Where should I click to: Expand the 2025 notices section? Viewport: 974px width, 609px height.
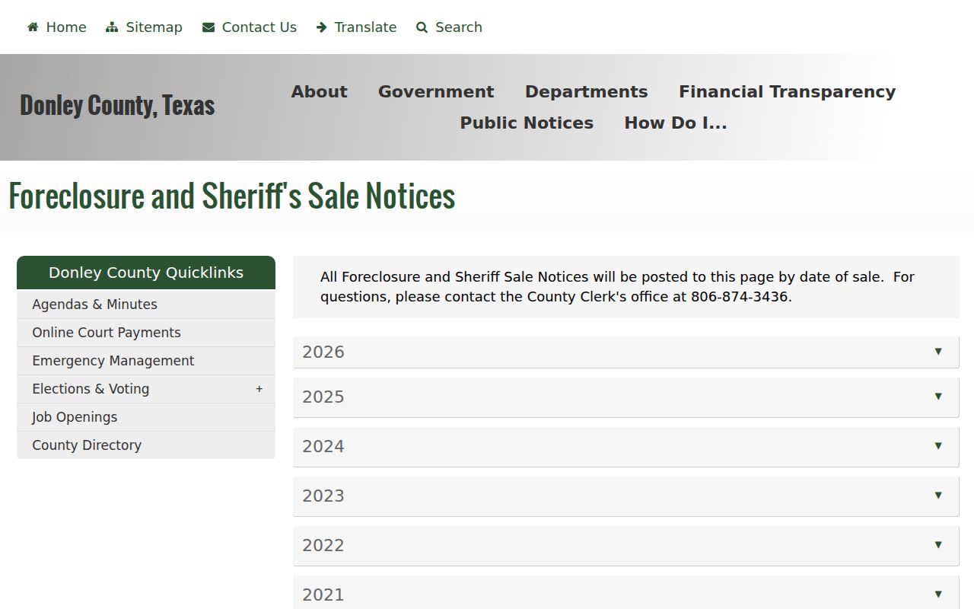point(626,397)
